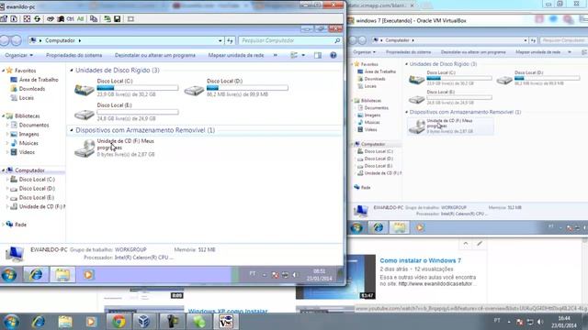The width and height of the screenshot is (588, 330).
Task: Click the green icon on host taskbar
Action: (198, 322)
